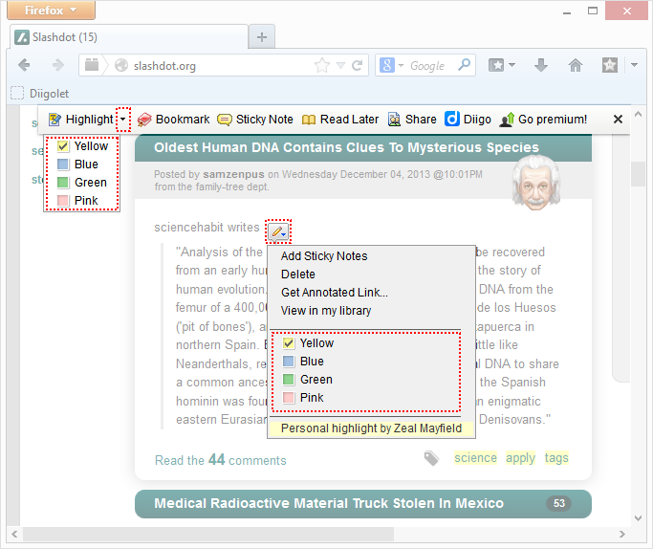
Task: Click the Share icon in Diigo toolbar
Action: click(x=394, y=120)
